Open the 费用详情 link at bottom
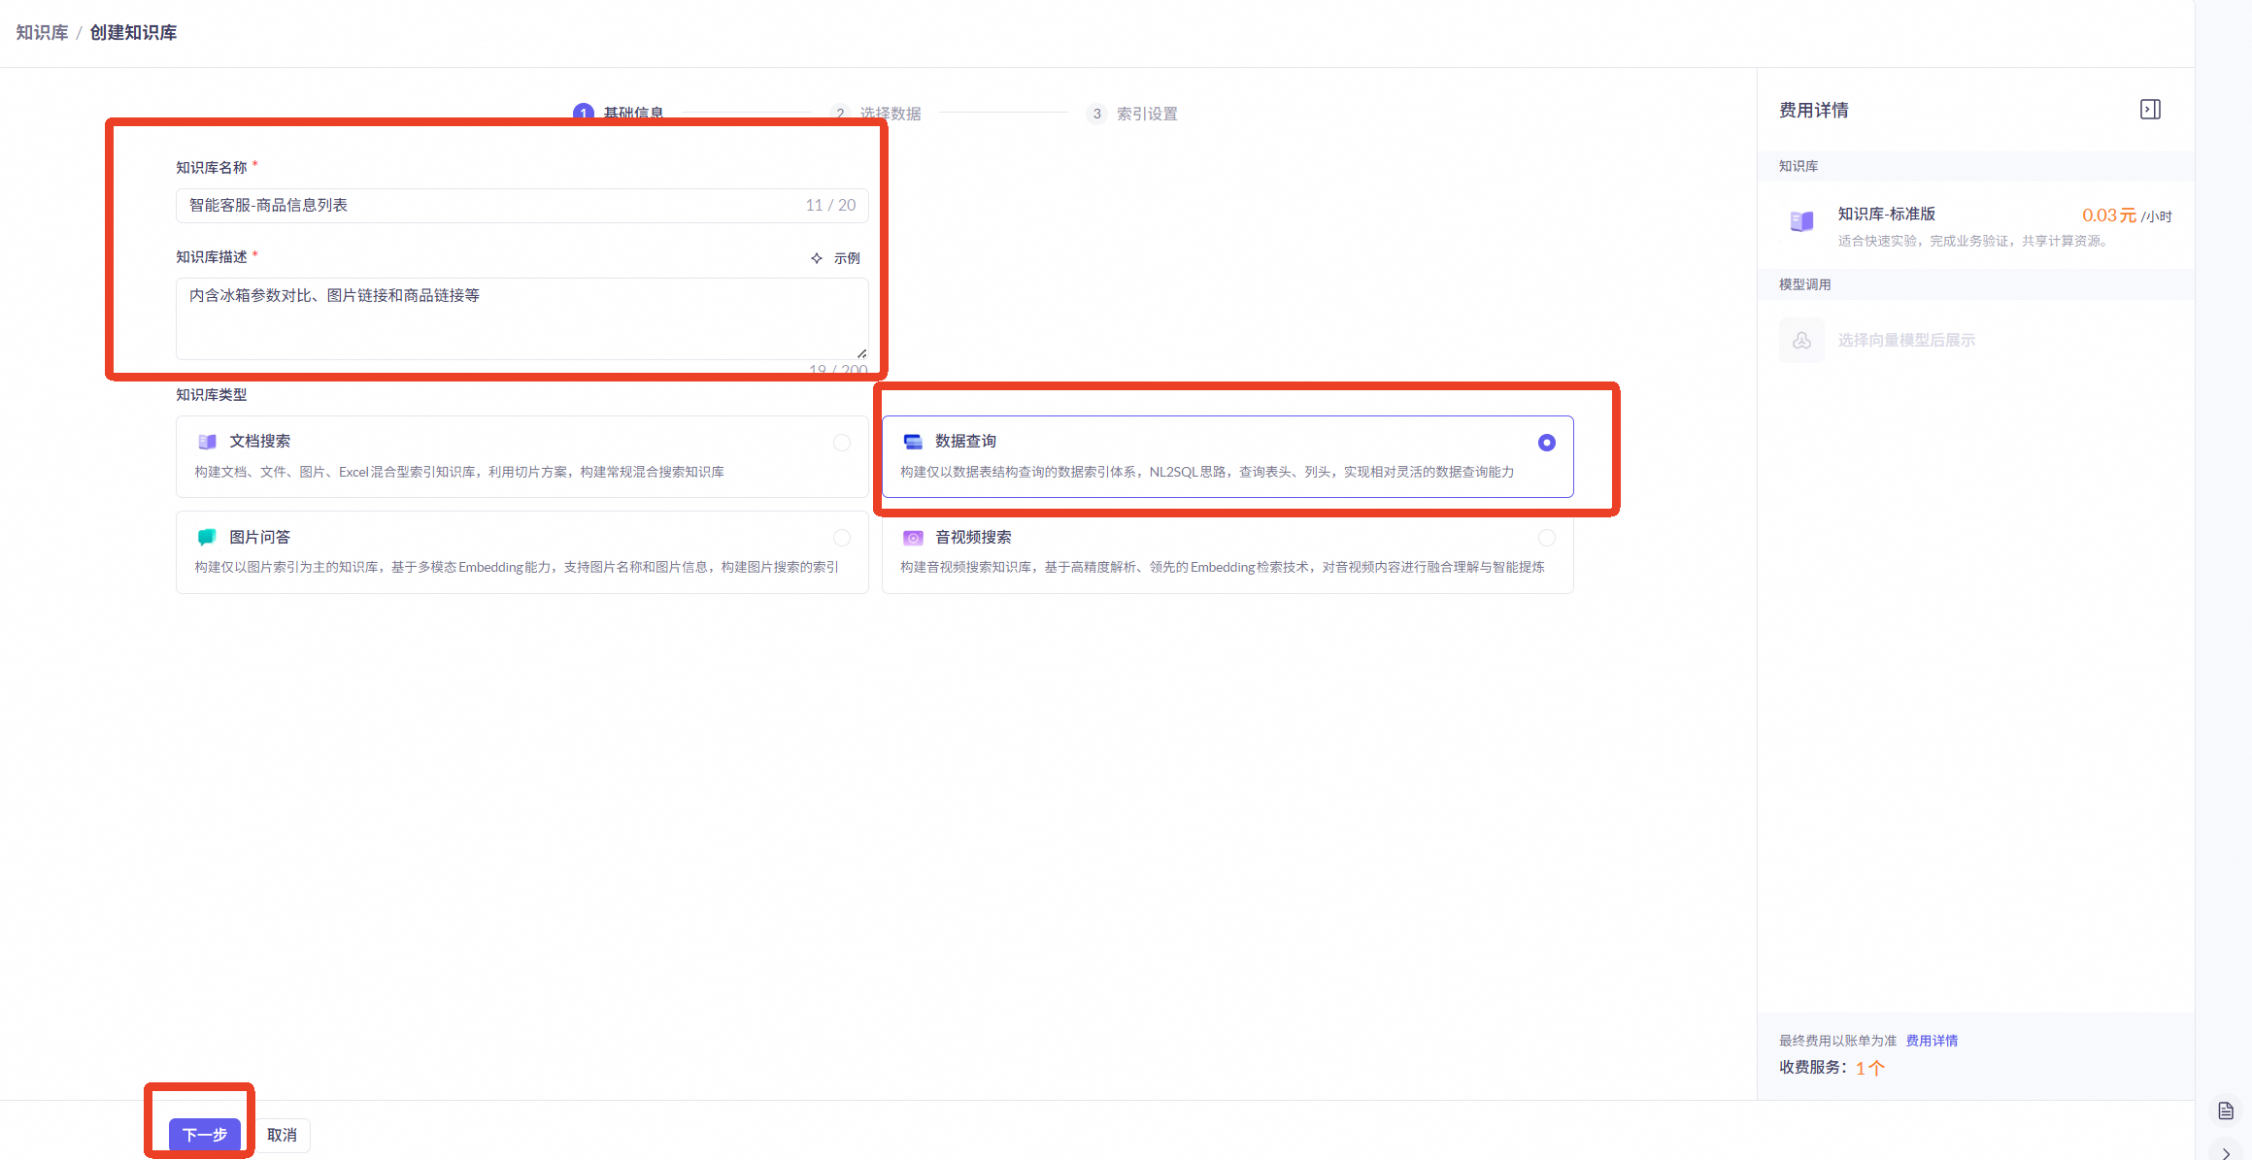Image resolution: width=2252 pixels, height=1160 pixels. coord(1931,1041)
